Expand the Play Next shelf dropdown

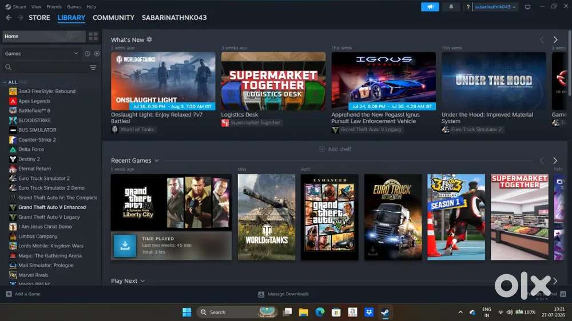[x=142, y=281]
